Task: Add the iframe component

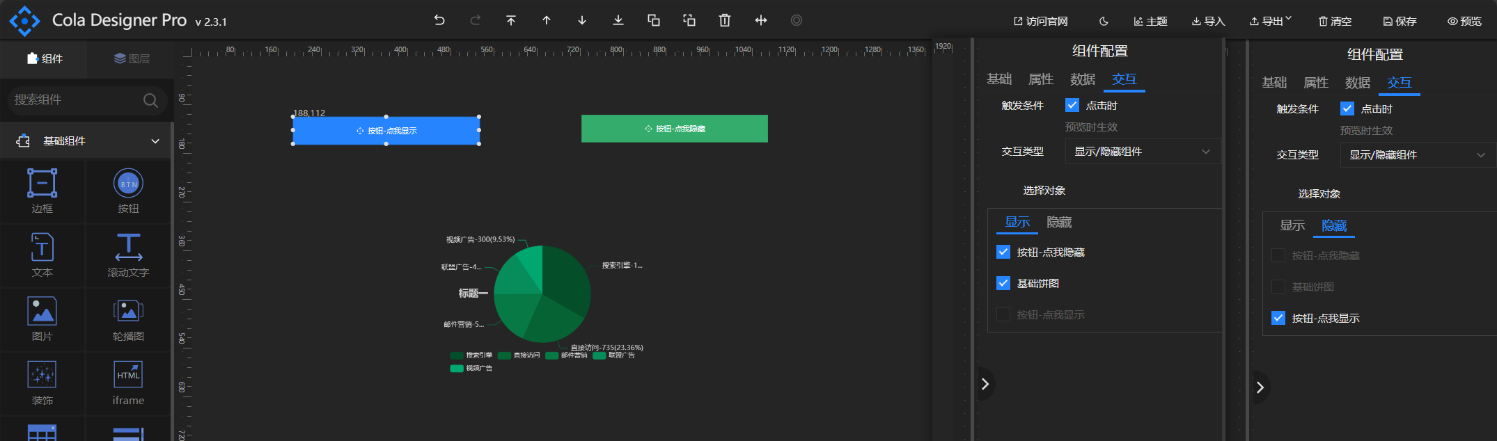Action: (128, 383)
